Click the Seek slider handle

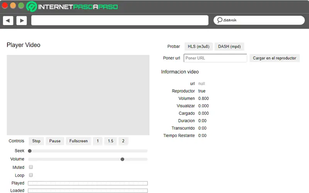[x=30, y=151]
